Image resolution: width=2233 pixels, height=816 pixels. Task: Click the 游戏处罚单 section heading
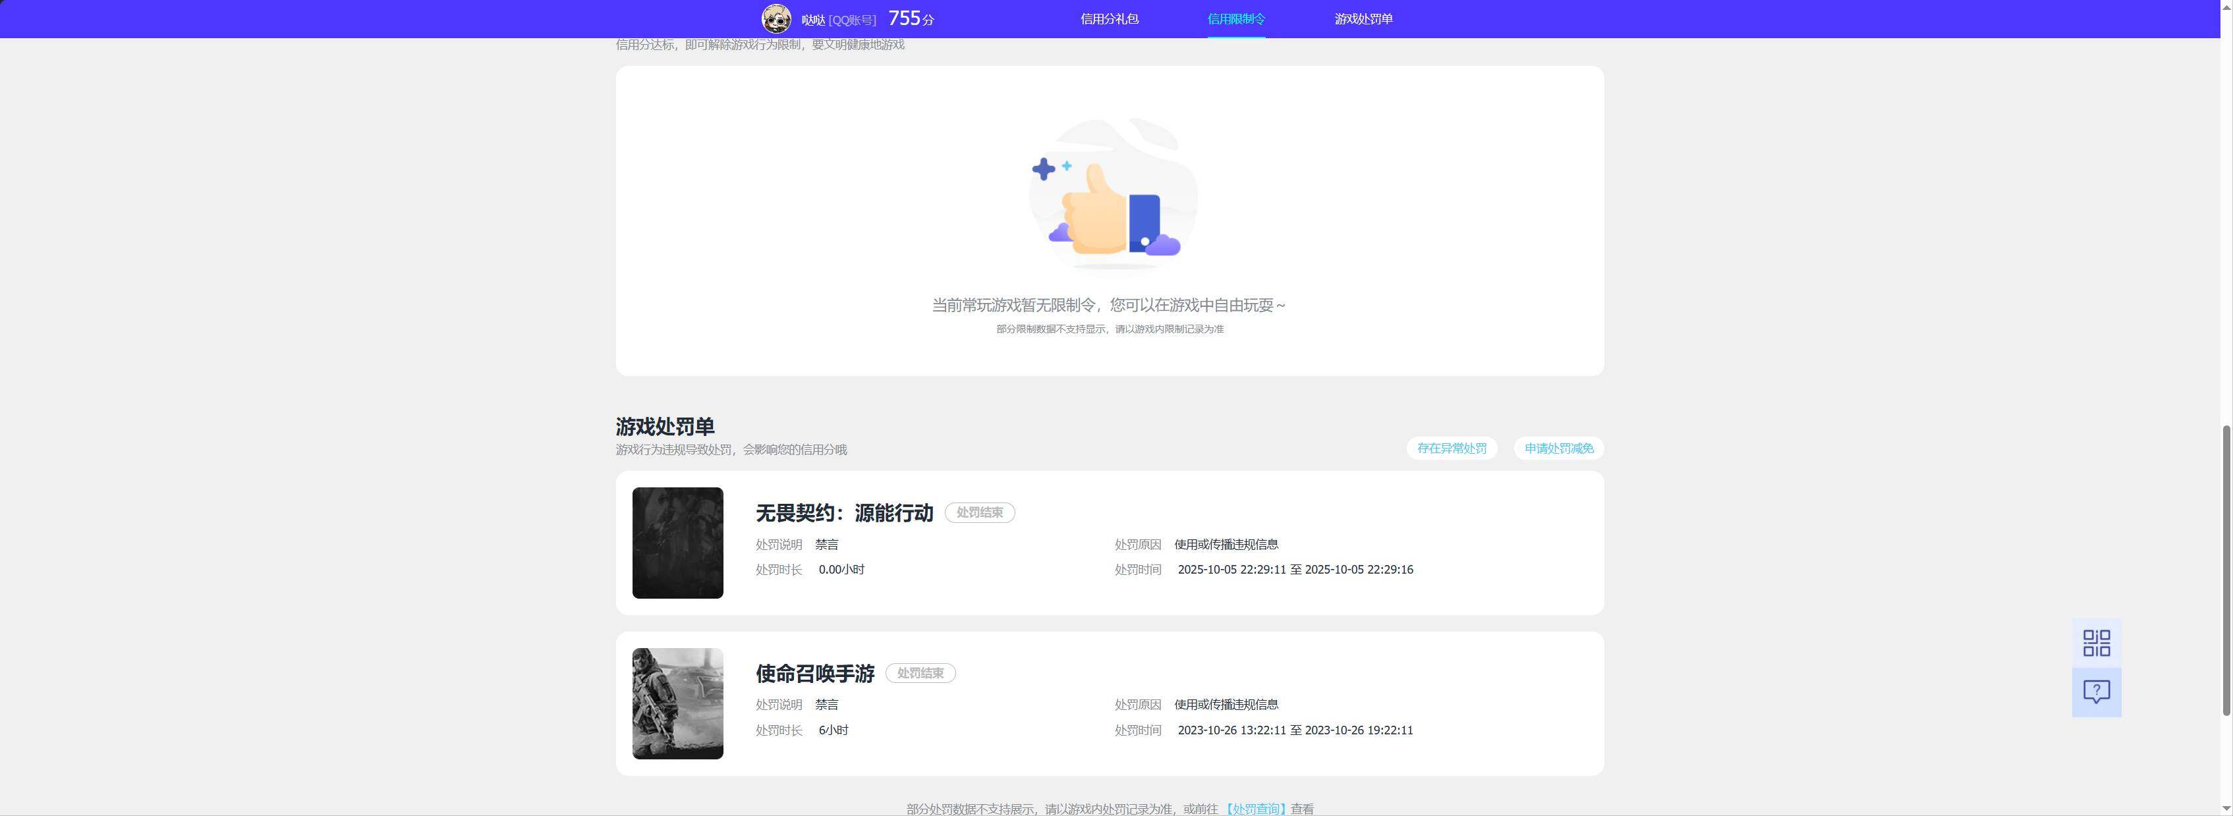click(665, 426)
